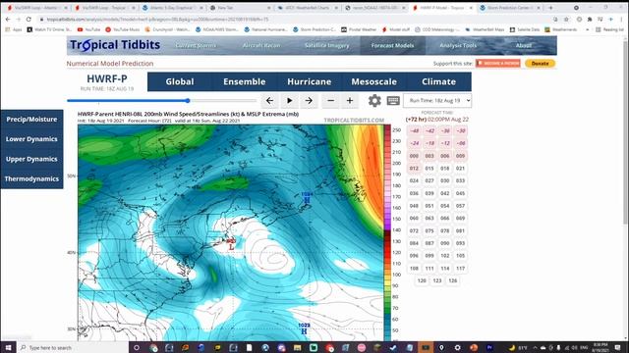The image size is (629, 353).
Task: Open the YouTube bookmark
Action: coord(88,29)
